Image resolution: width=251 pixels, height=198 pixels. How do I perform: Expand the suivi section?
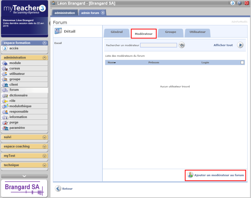(44, 137)
